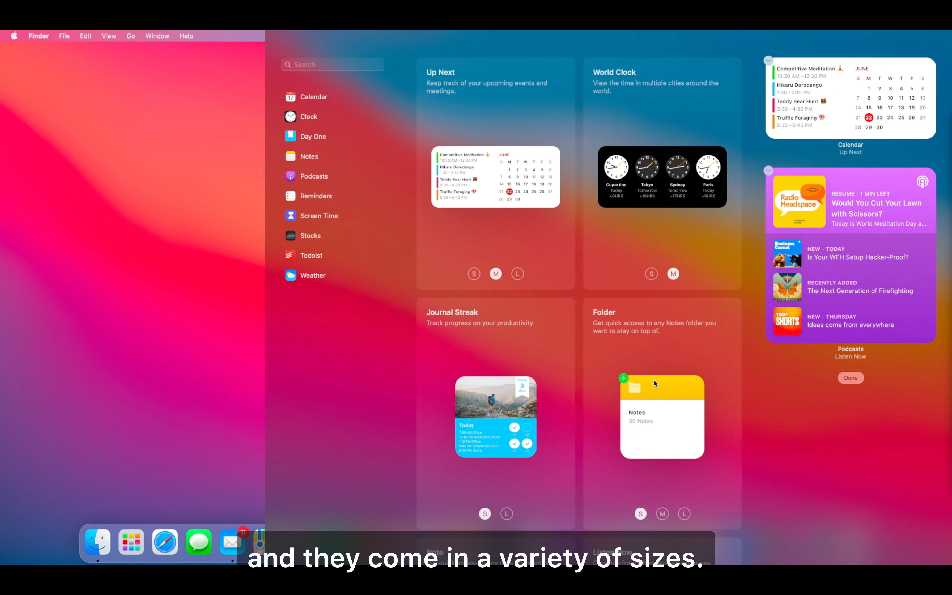
Task: Click the World Clock widget preview
Action: pyautogui.click(x=662, y=177)
